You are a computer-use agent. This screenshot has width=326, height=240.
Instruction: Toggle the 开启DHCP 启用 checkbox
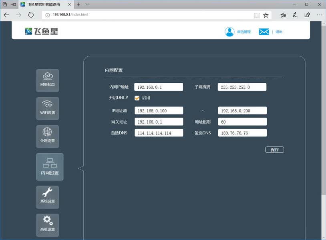[137, 98]
